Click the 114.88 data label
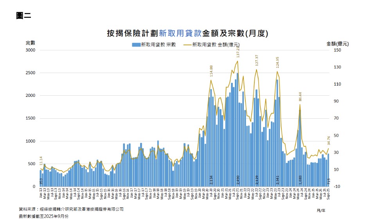373x223 pixels. pyautogui.click(x=211, y=72)
